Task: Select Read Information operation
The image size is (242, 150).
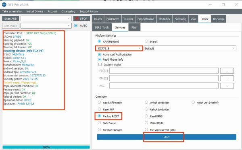Action: (x=99, y=102)
